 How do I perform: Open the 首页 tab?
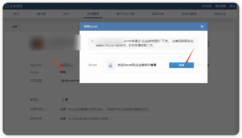(16, 14)
